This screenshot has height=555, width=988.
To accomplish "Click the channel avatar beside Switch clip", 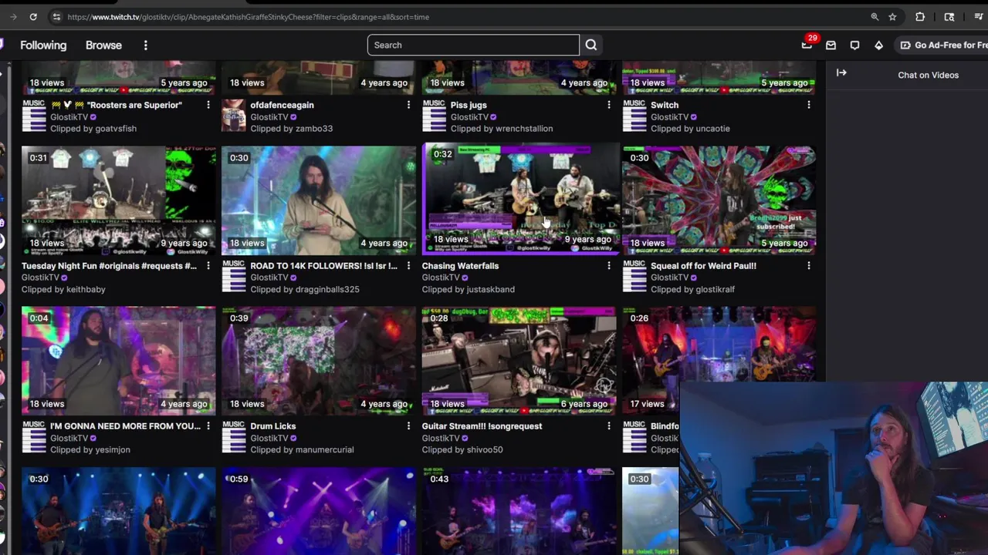I will [634, 116].
